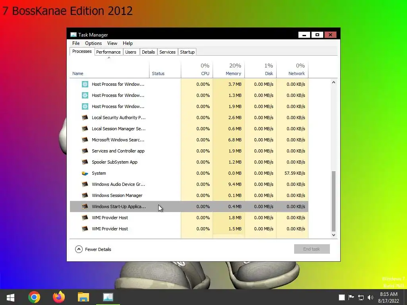407x305 pixels.
Task: Click the 3.7 MB memory value
Action: (235, 84)
